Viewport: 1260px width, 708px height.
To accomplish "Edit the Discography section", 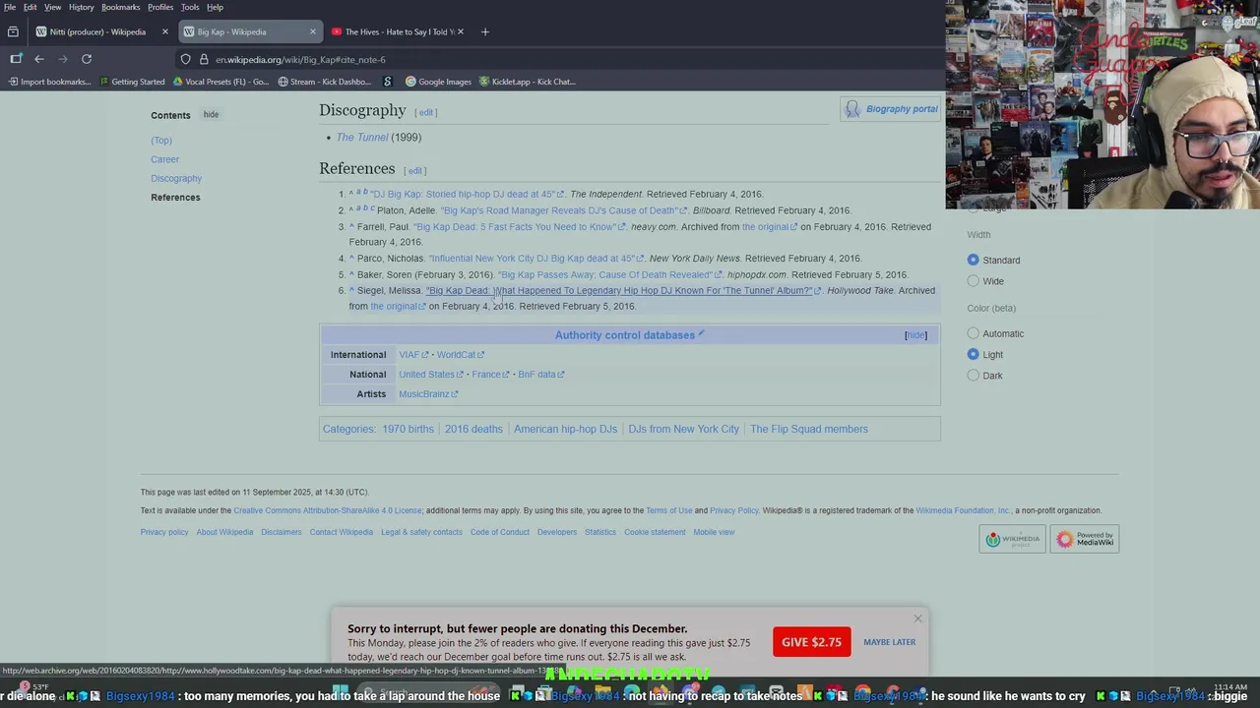I will coord(426,112).
